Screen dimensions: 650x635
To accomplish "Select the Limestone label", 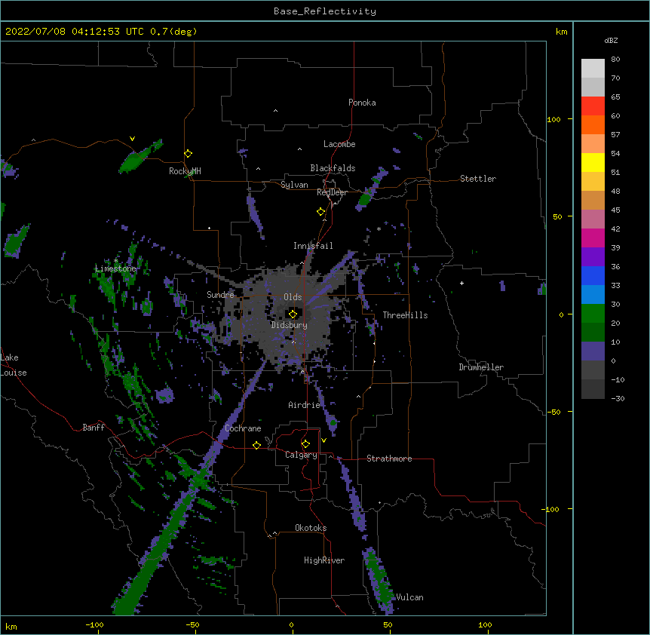I will (x=115, y=268).
